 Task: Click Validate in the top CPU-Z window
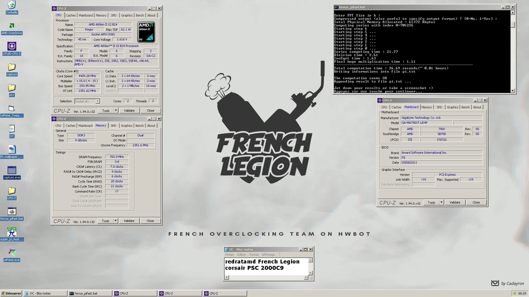pos(129,111)
